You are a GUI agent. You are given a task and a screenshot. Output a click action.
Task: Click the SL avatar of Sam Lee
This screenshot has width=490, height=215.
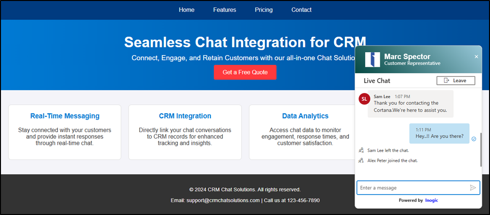click(364, 99)
